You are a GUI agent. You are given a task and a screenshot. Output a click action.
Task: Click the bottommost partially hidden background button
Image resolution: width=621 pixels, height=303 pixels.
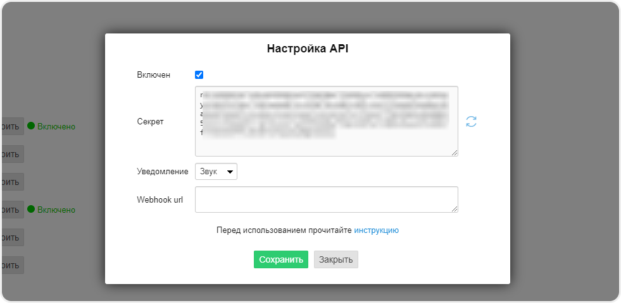tap(12, 265)
